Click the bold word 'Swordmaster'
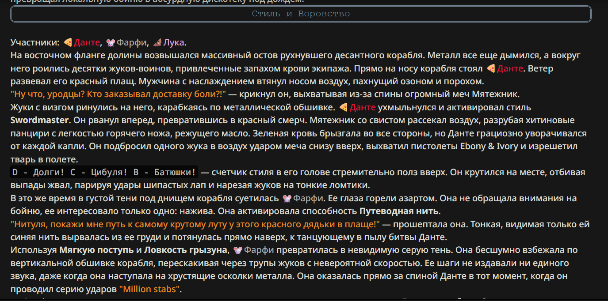Image resolution: width=608 pixels, height=301 pixels. click(40, 120)
